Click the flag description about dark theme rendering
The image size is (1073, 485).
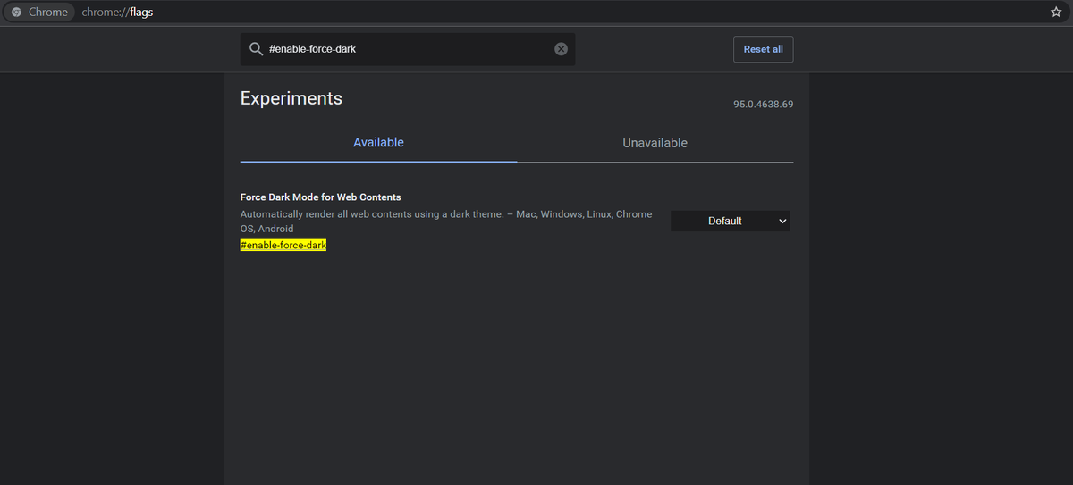click(x=446, y=222)
